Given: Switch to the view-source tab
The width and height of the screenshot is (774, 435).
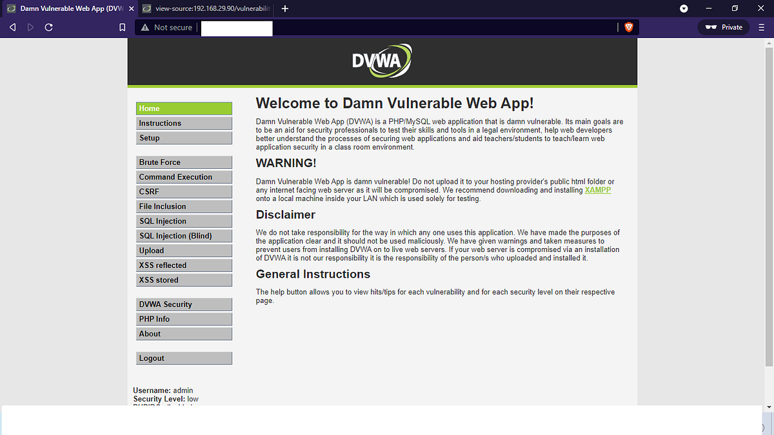Looking at the screenshot, I should pos(207,8).
